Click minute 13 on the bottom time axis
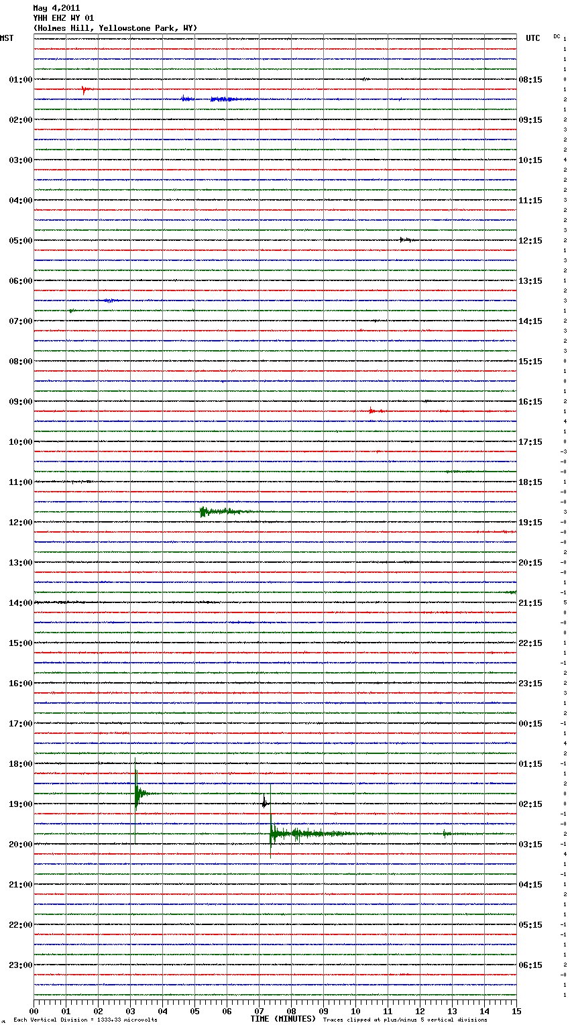 [x=452, y=1011]
